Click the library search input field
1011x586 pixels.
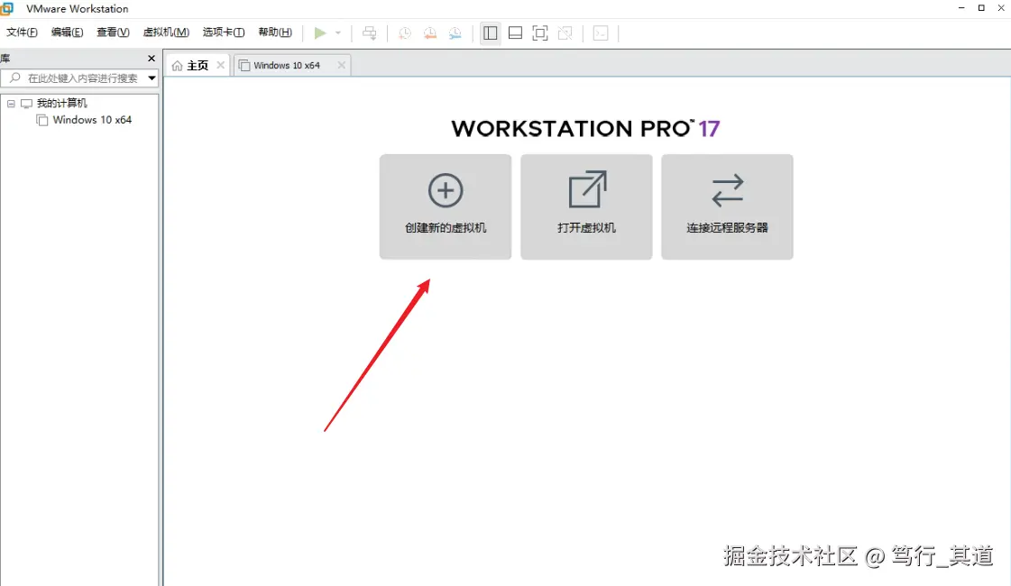(x=80, y=78)
